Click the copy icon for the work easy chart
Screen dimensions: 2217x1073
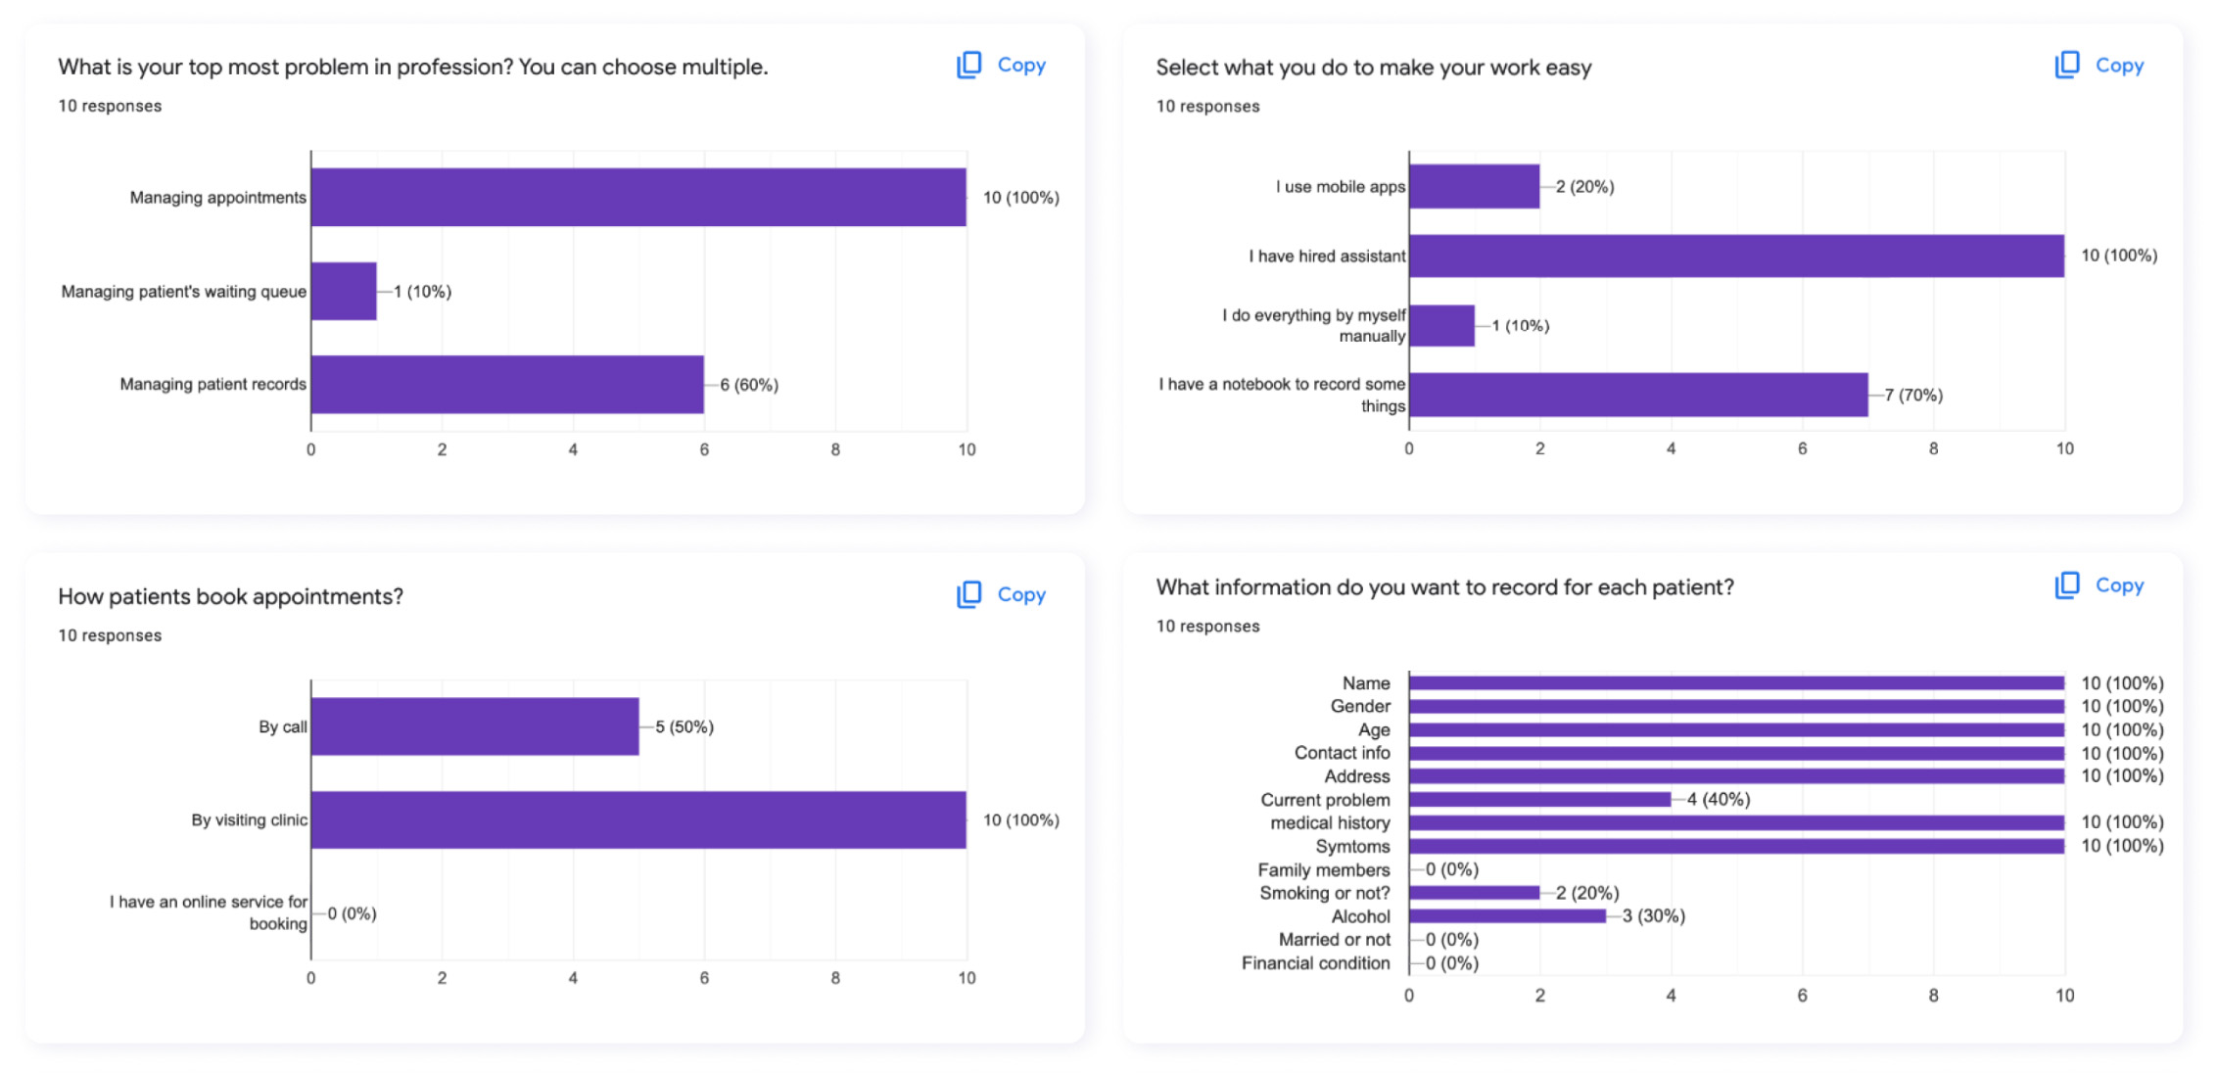click(2066, 66)
